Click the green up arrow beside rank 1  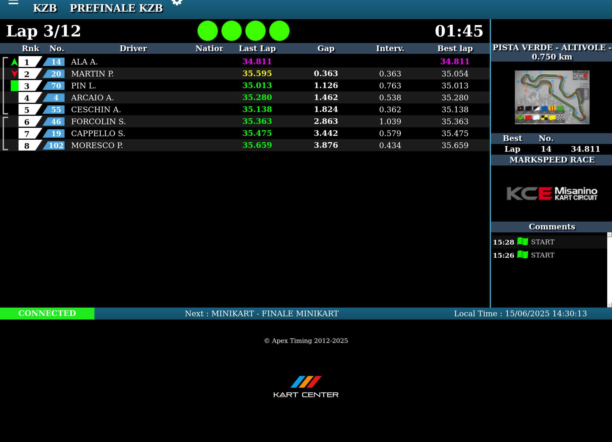pyautogui.click(x=14, y=62)
